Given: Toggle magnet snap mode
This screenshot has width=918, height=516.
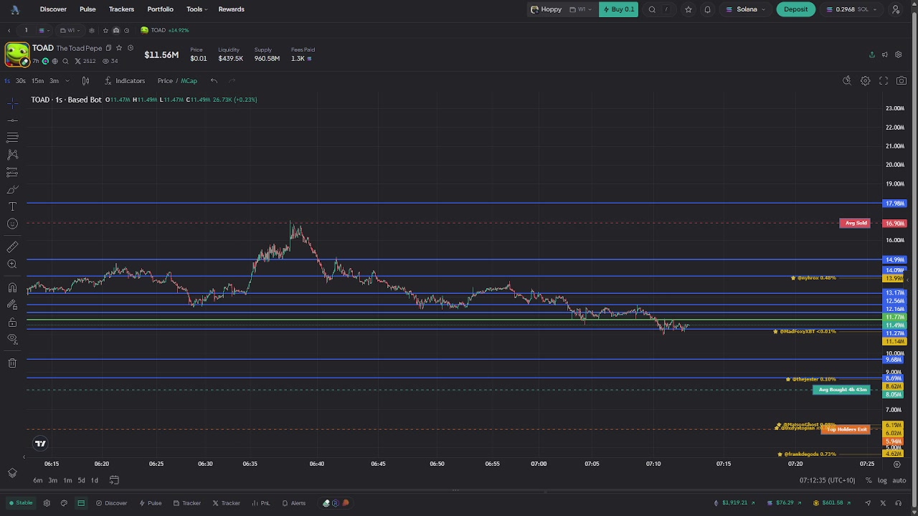Looking at the screenshot, I should pos(12,288).
